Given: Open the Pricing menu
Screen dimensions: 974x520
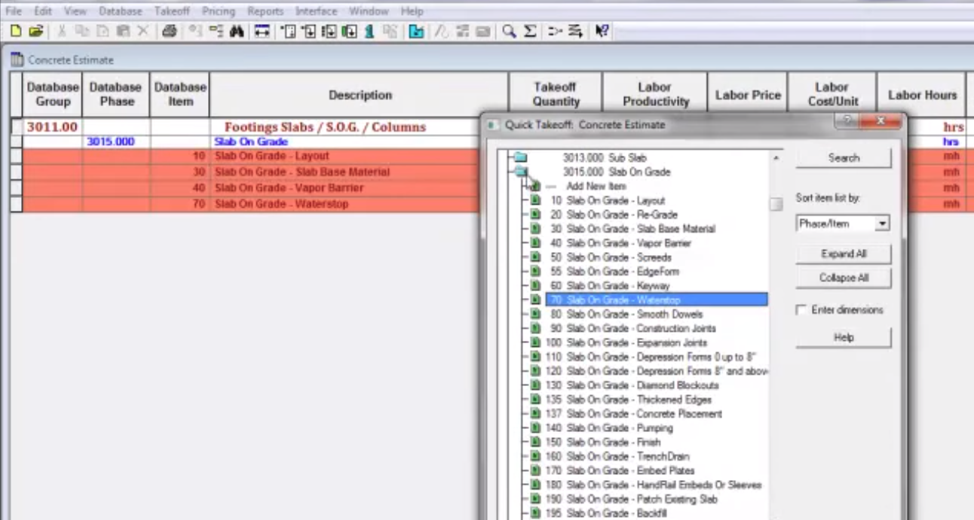Looking at the screenshot, I should pyautogui.click(x=219, y=11).
